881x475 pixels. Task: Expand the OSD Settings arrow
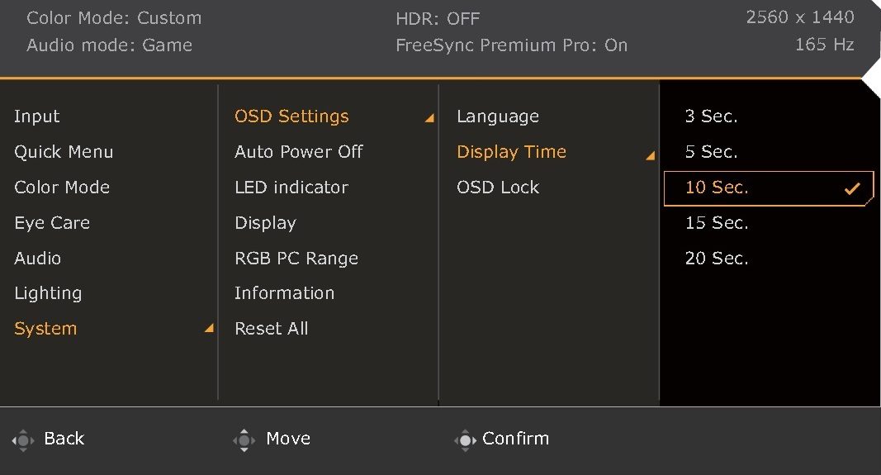pyautogui.click(x=429, y=117)
